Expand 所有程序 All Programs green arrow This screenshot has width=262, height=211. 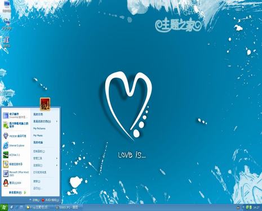25,192
